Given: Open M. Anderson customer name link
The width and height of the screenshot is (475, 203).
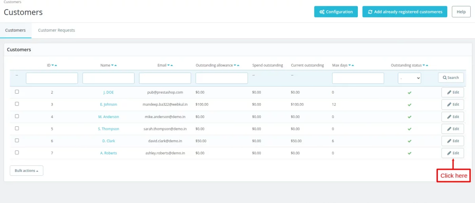Looking at the screenshot, I should tap(108, 117).
